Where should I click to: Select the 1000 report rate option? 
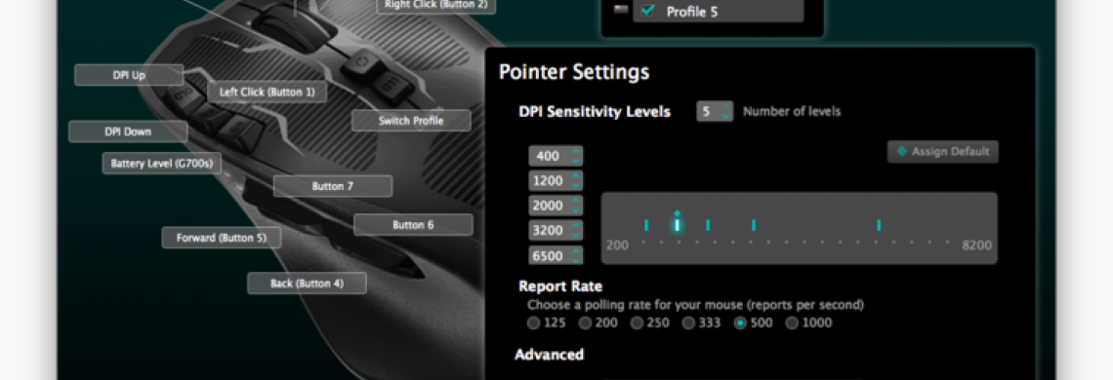[792, 323]
